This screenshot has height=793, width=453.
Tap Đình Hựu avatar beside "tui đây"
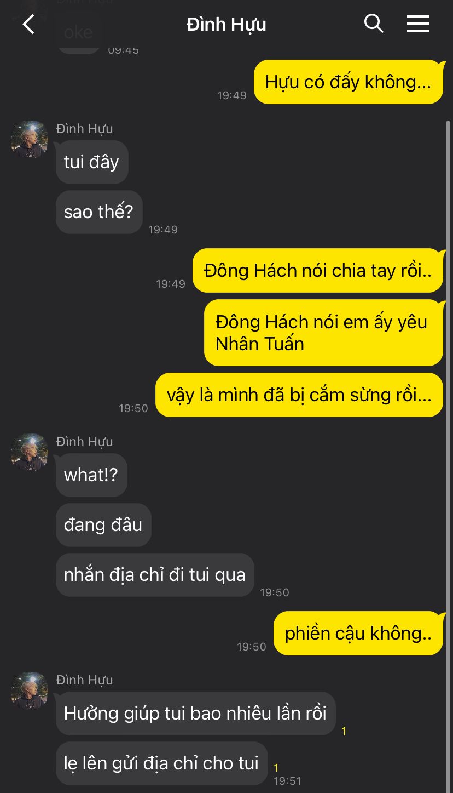pos(30,140)
